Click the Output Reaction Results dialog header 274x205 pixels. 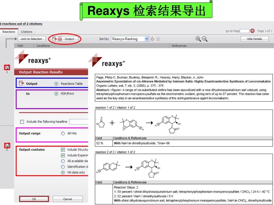coord(51,72)
